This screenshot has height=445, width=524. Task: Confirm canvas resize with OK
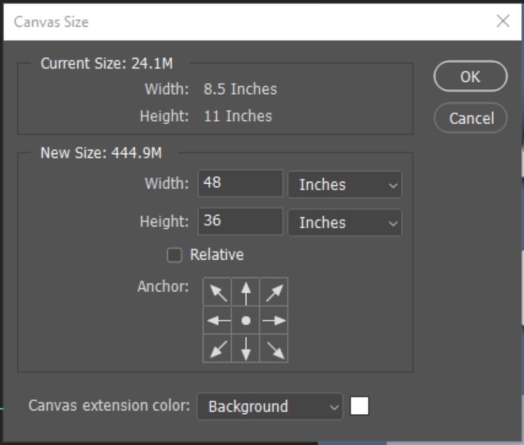tap(470, 77)
